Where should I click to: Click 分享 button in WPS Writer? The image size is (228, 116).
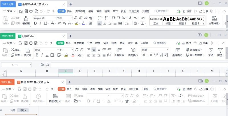click(203, 11)
